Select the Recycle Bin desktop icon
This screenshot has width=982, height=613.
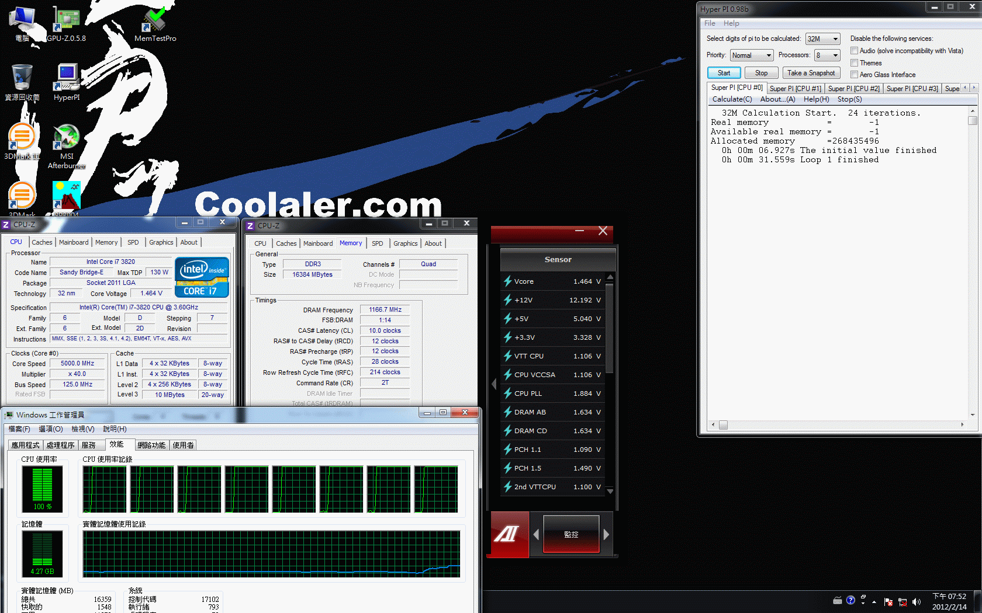click(x=22, y=83)
